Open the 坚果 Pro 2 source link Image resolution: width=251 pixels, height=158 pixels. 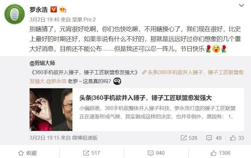84,19
